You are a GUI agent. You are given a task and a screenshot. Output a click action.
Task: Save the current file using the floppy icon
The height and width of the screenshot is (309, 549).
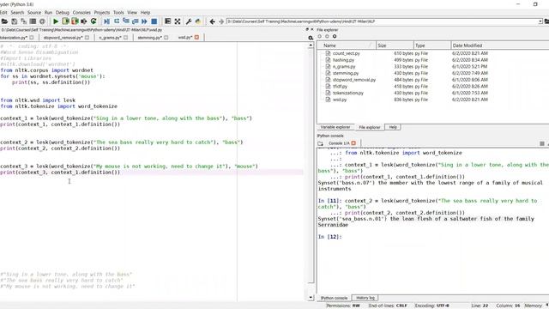pyautogui.click(x=15, y=21)
